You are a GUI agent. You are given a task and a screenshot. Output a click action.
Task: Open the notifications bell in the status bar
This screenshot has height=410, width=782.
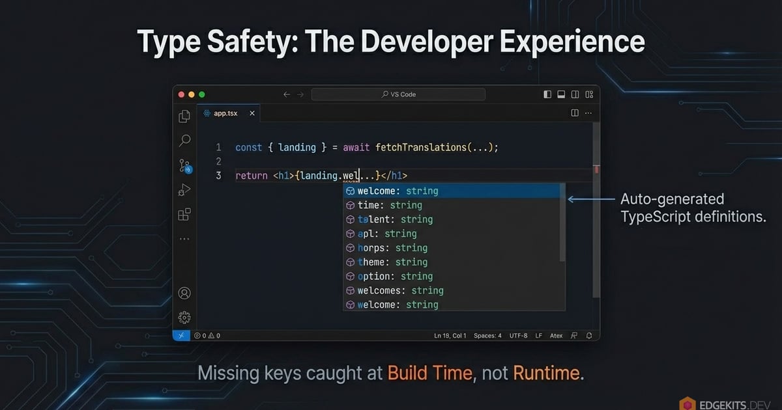click(588, 335)
